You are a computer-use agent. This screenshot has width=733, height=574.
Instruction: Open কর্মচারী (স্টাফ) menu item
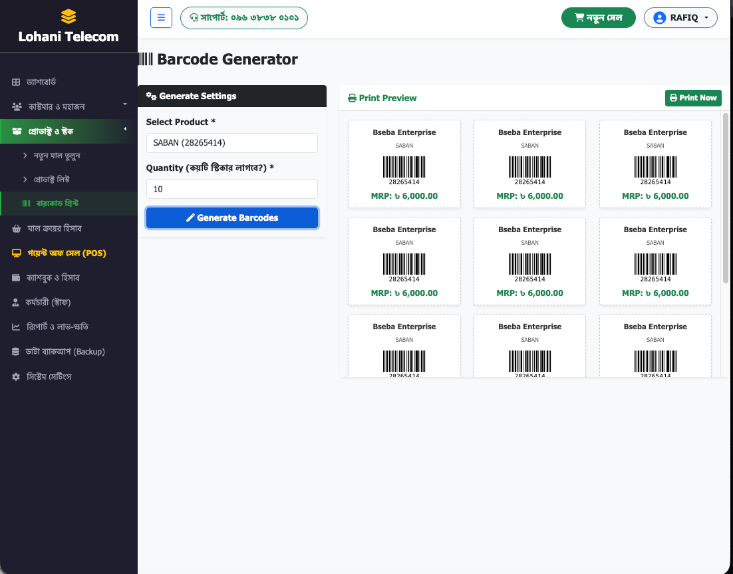(69, 303)
